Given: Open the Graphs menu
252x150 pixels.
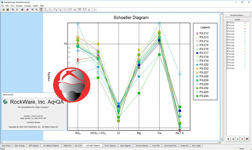Looking at the screenshot, I should 35,6.
